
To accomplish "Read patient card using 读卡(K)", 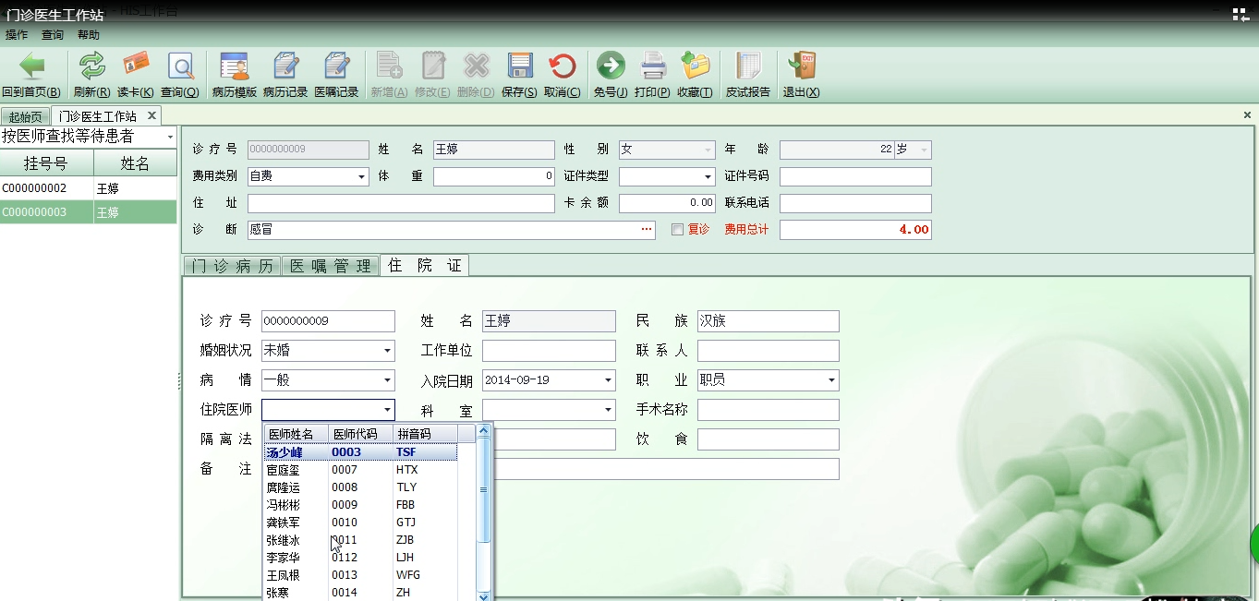I will (136, 75).
